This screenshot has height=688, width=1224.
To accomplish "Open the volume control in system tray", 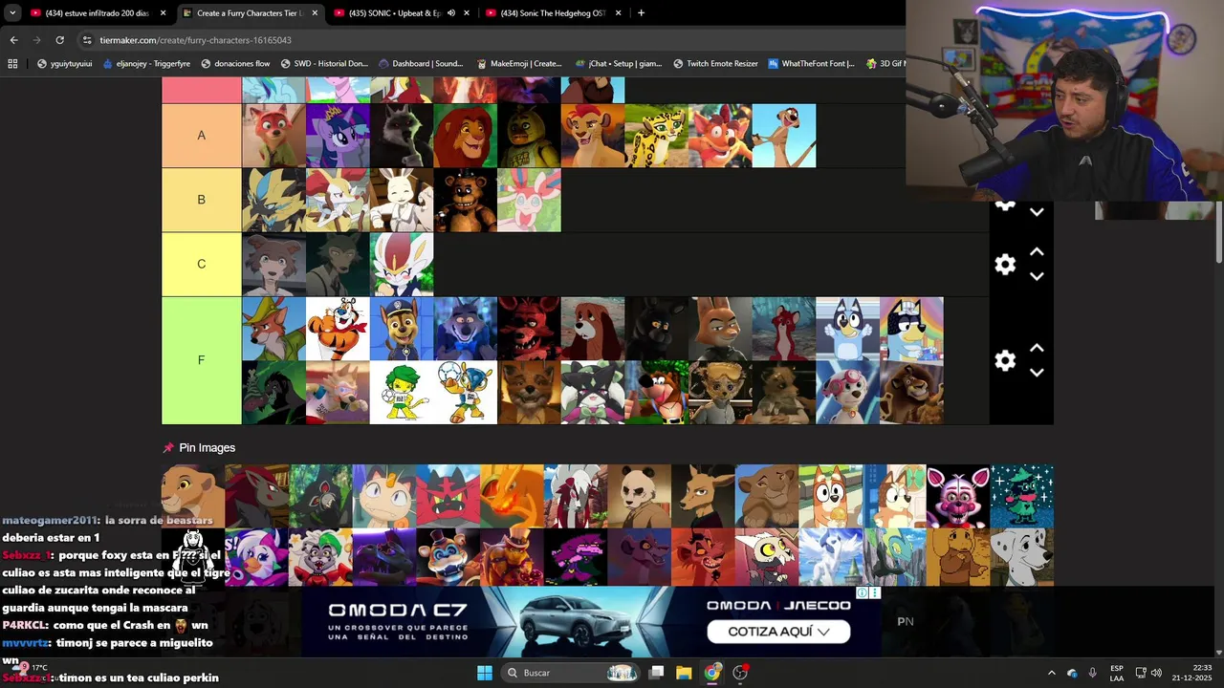I will 1156,673.
